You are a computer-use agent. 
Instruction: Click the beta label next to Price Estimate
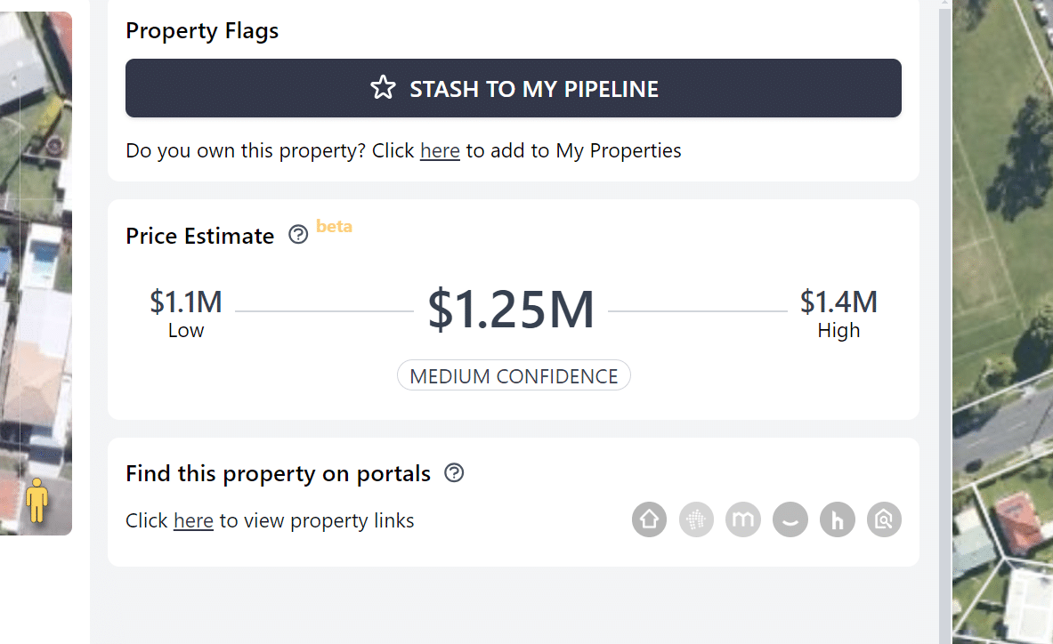click(x=334, y=227)
